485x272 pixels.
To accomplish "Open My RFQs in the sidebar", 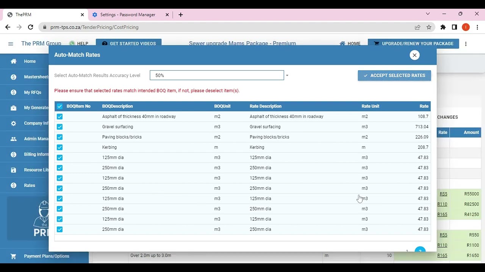I will (x=33, y=93).
